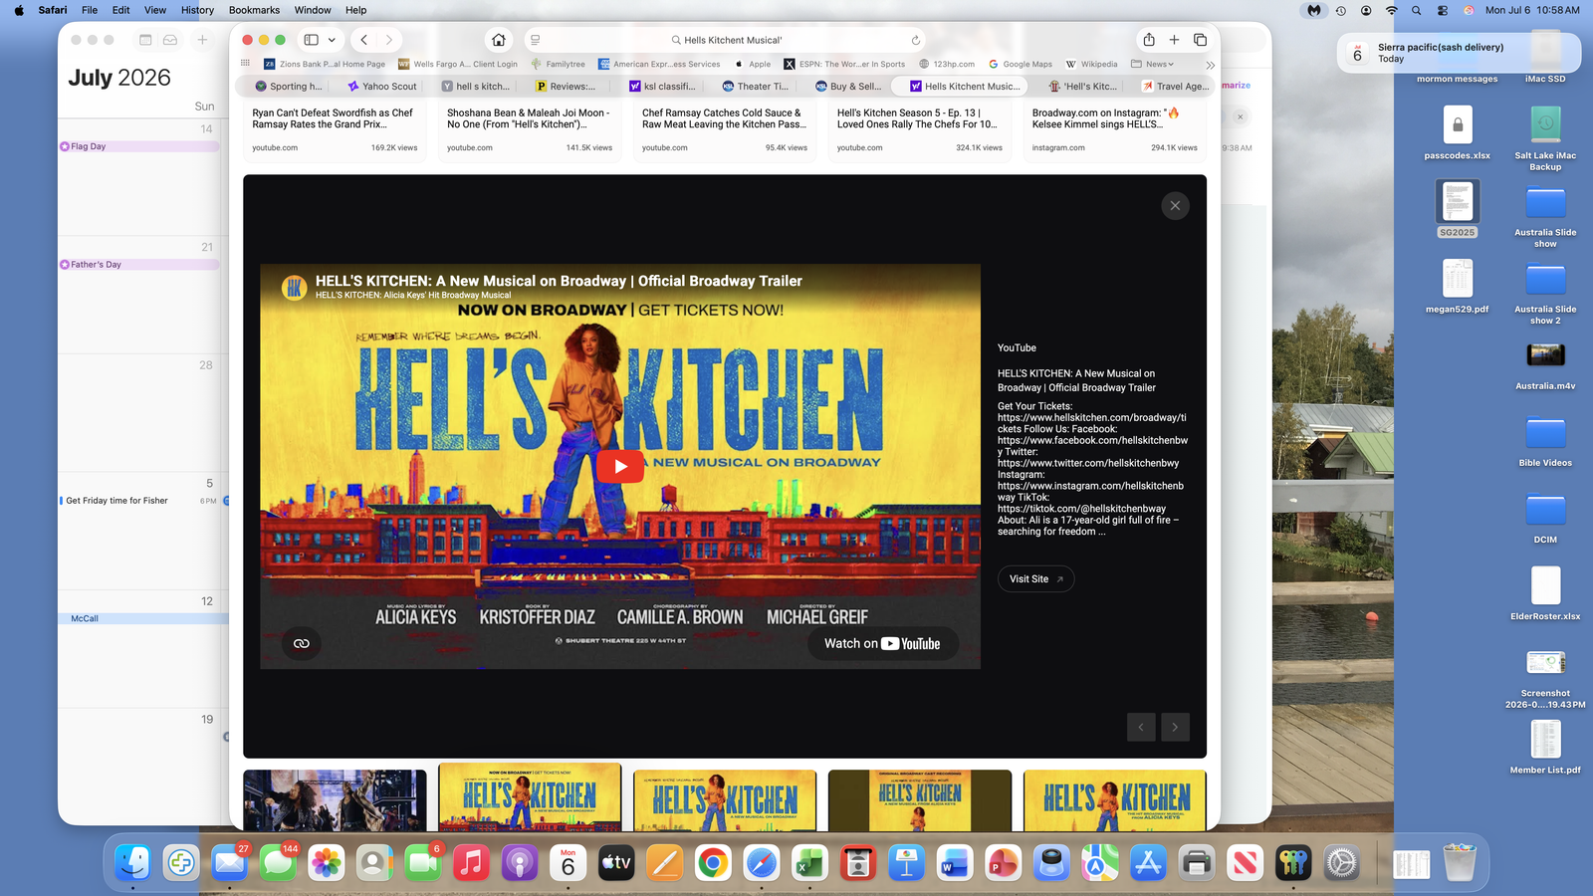Open the Shoshana Bean & Maleah Joi Moon card
Viewport: 1593px width, 896px height.
(x=530, y=131)
